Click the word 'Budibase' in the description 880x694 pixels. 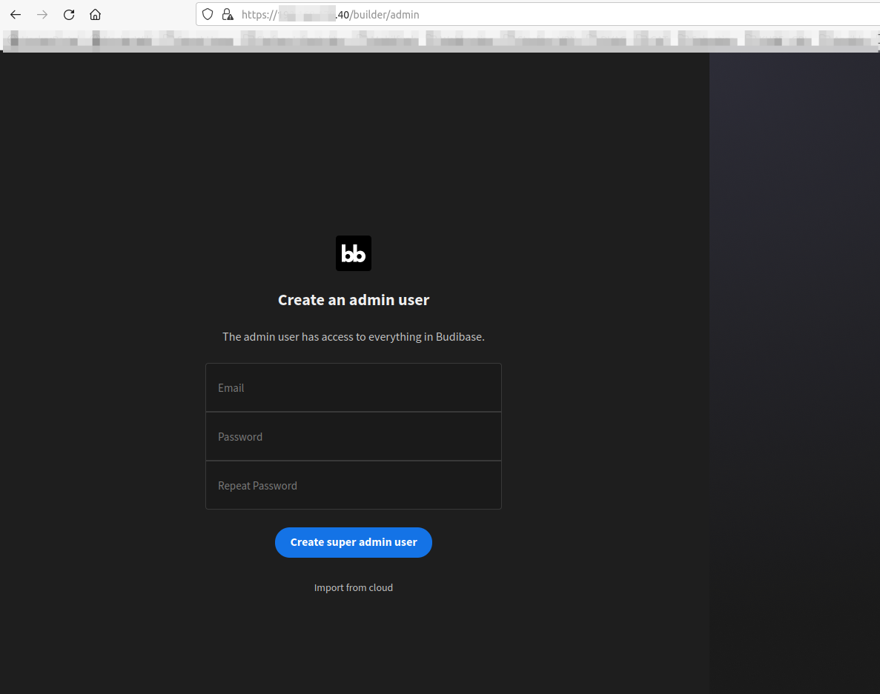[460, 336]
